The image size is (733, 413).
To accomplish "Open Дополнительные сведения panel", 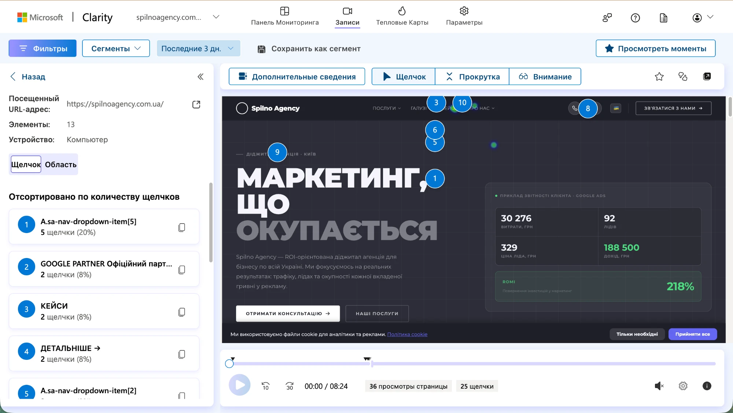I will (297, 76).
